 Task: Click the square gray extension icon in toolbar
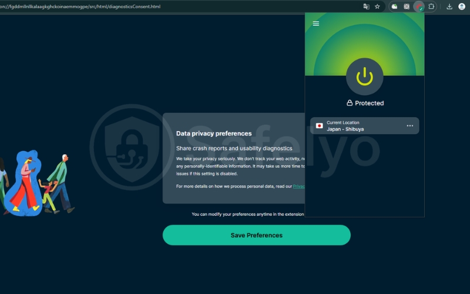407,6
